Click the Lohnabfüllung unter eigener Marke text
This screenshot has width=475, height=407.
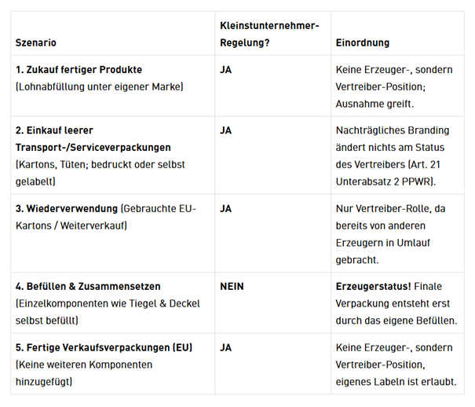[100, 86]
